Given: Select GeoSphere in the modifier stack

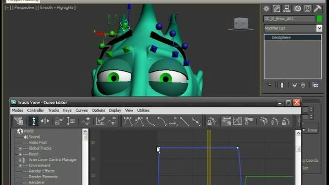Looking at the screenshot, I should [293, 38].
